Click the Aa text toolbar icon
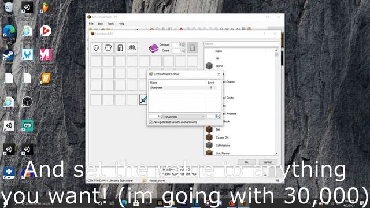 point(238,29)
